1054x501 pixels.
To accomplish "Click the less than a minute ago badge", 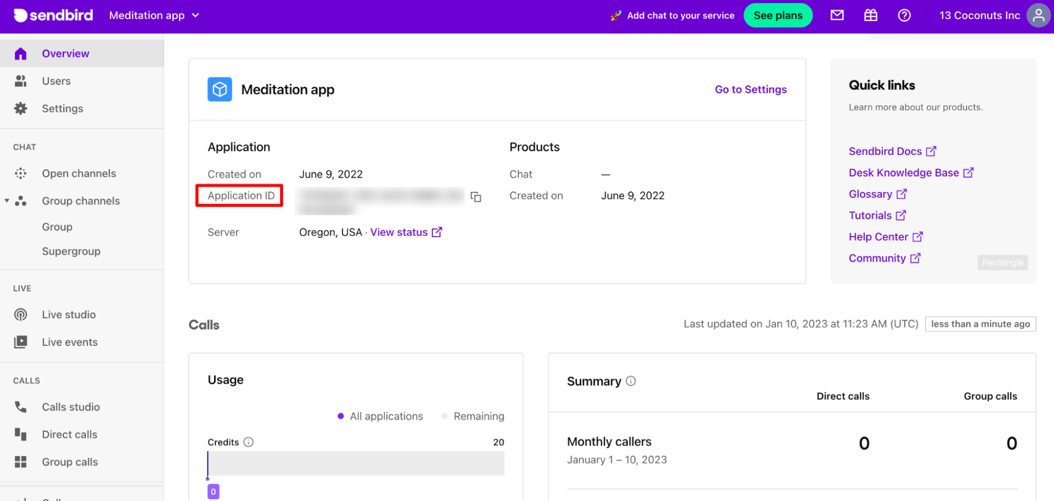I will pyautogui.click(x=980, y=324).
